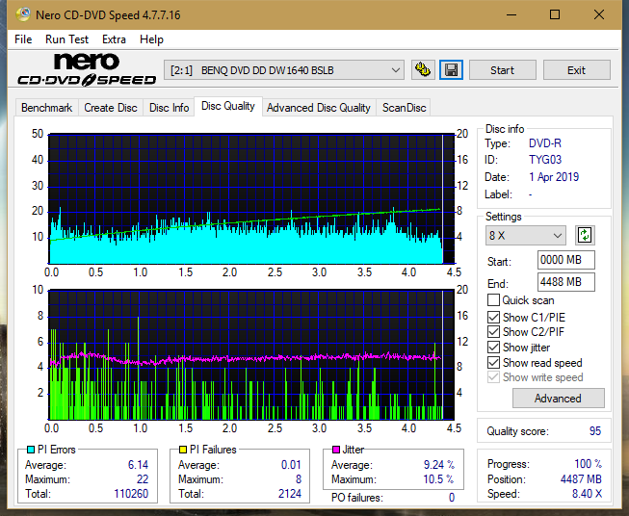
Task: Click the cyan PI Errors legend swatch
Action: 31,450
